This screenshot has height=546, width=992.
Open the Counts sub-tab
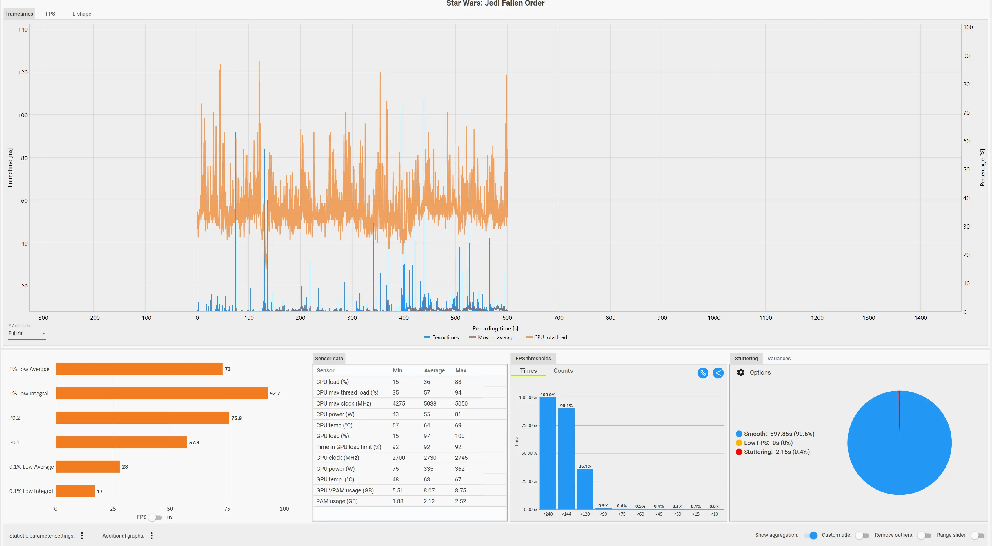click(563, 371)
